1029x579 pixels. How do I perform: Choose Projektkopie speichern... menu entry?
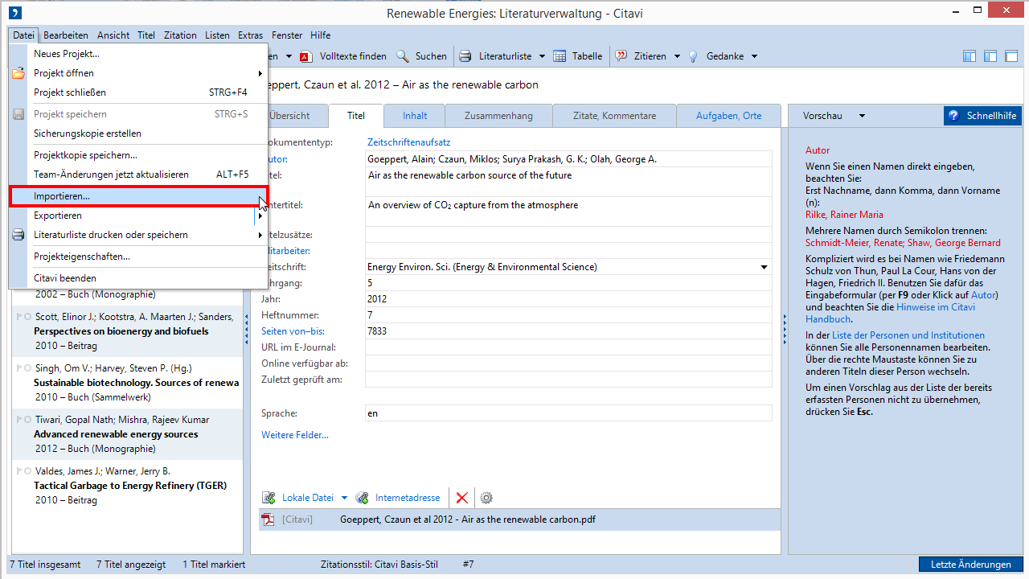pyautogui.click(x=138, y=155)
